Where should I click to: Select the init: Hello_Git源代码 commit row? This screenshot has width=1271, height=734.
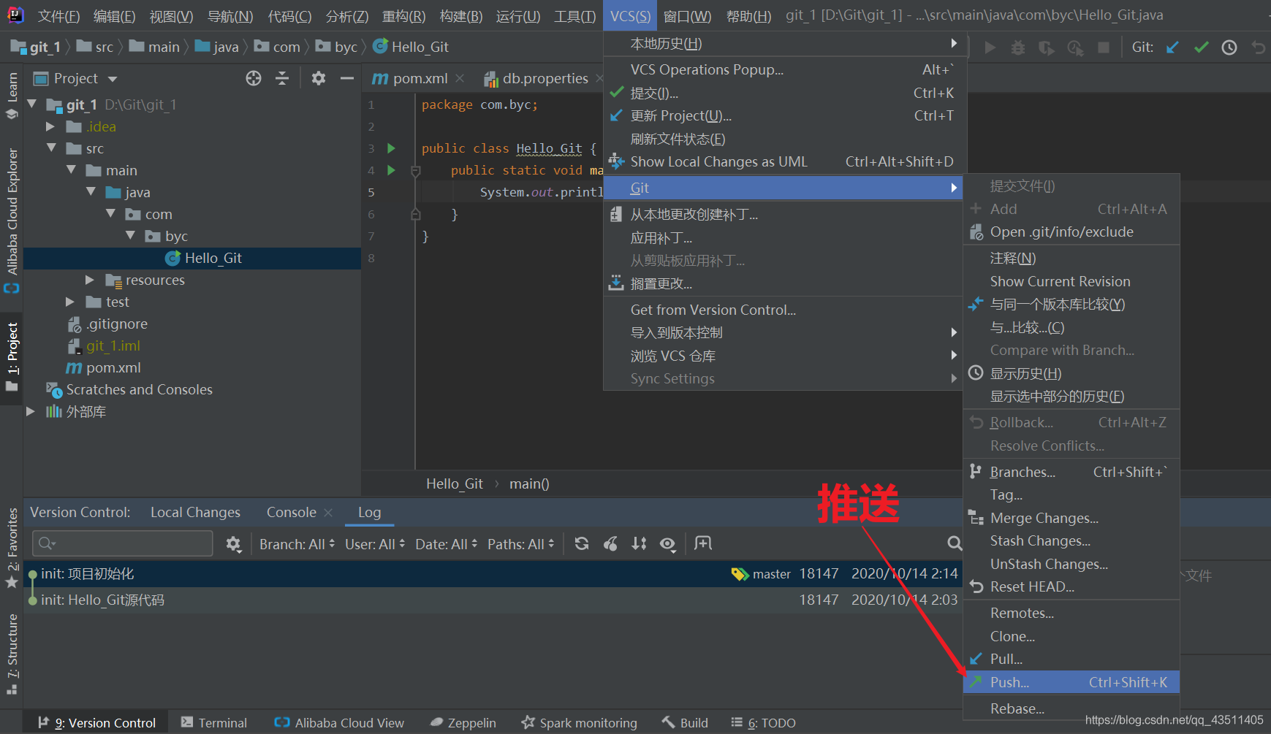point(102,600)
